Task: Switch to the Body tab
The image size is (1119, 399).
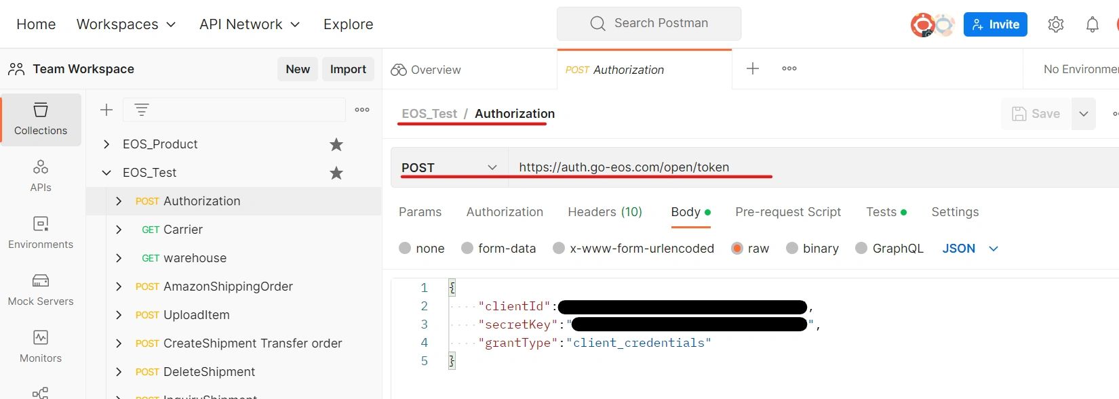Action: point(690,212)
